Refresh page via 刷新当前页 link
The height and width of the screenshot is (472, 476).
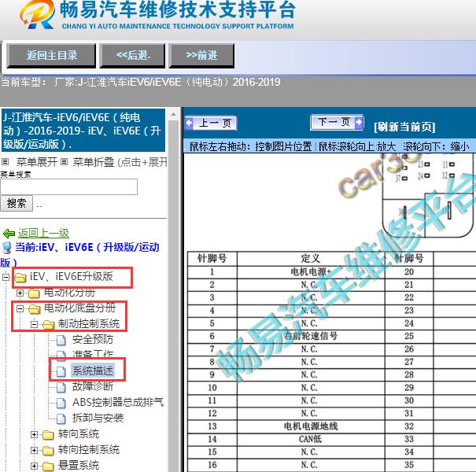(x=404, y=127)
